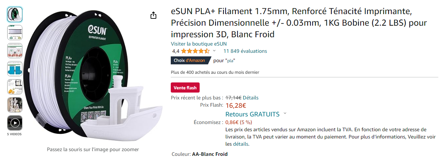Visit the eSUN store link
Viewport: 439px width, 158px height.
199,44
